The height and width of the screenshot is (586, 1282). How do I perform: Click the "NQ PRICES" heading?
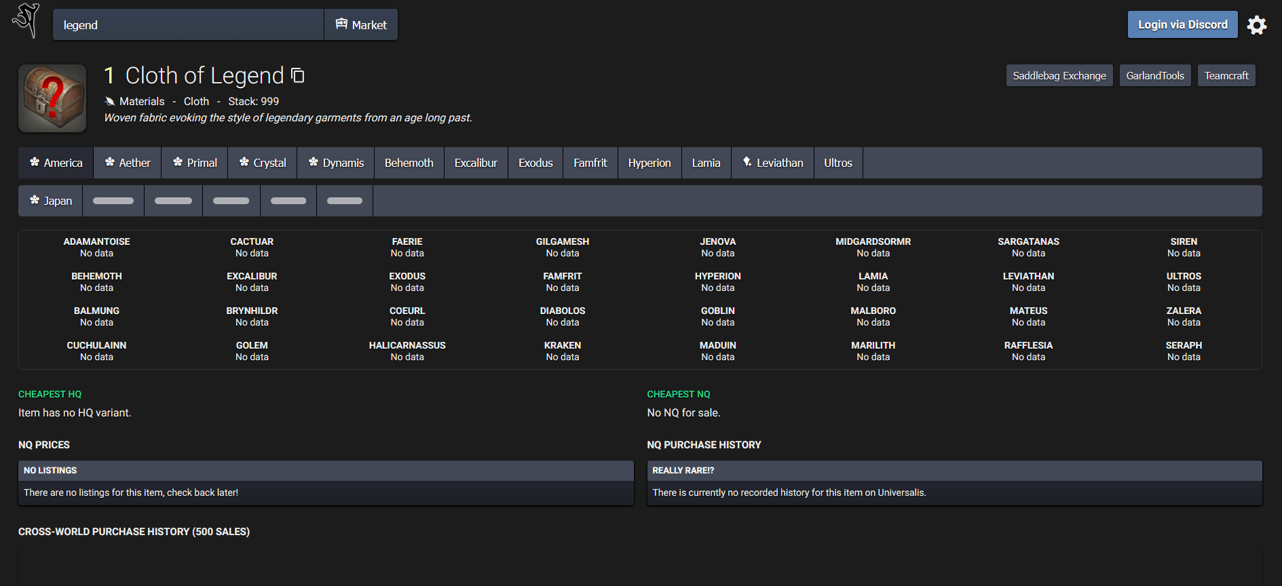[44, 445]
